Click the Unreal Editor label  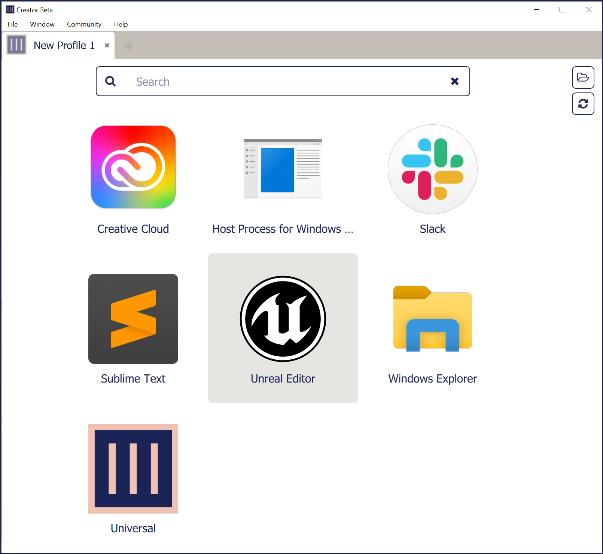pyautogui.click(x=283, y=378)
